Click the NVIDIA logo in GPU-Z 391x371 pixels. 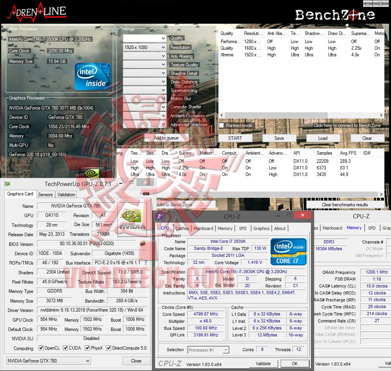pyautogui.click(x=132, y=219)
